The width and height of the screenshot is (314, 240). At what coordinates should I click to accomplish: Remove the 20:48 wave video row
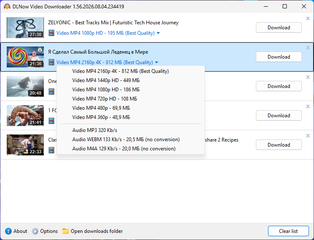(308, 77)
